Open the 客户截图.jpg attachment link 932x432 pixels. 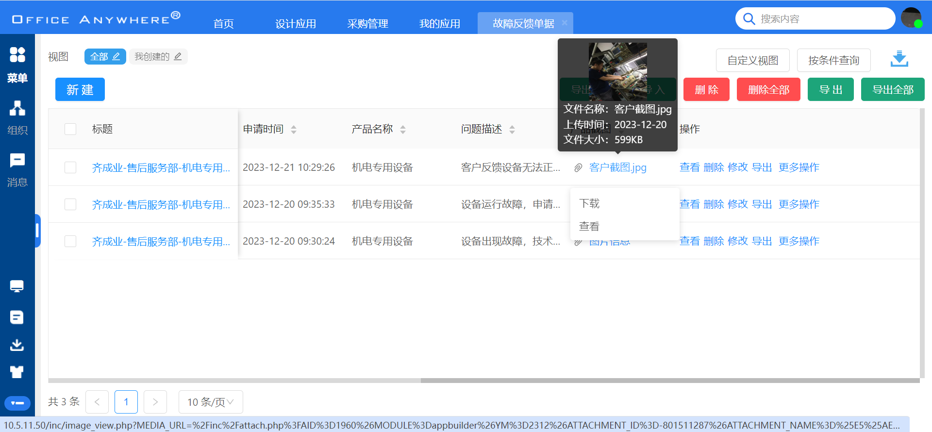tap(618, 167)
